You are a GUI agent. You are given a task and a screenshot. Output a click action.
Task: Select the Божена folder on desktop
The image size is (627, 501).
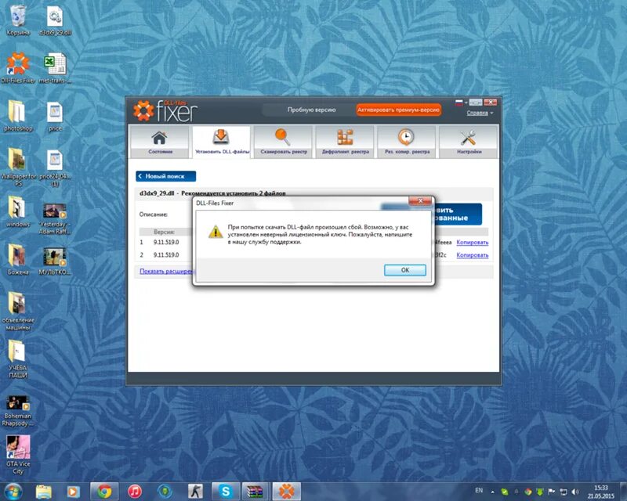17,260
